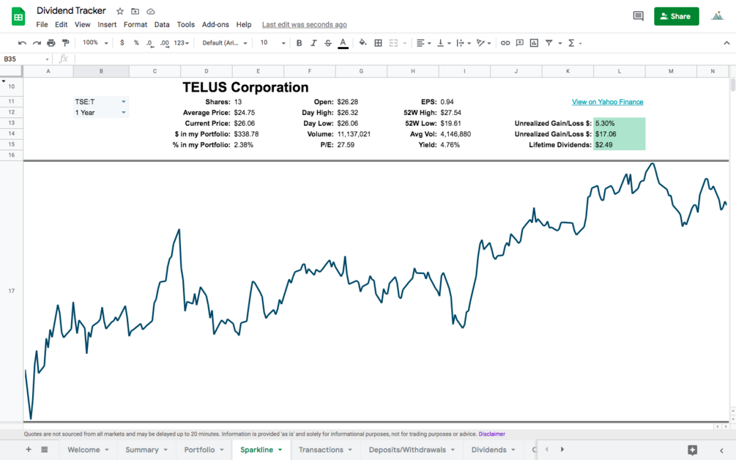
Task: Print the spreadsheet with printer icon
Action: pos(51,42)
